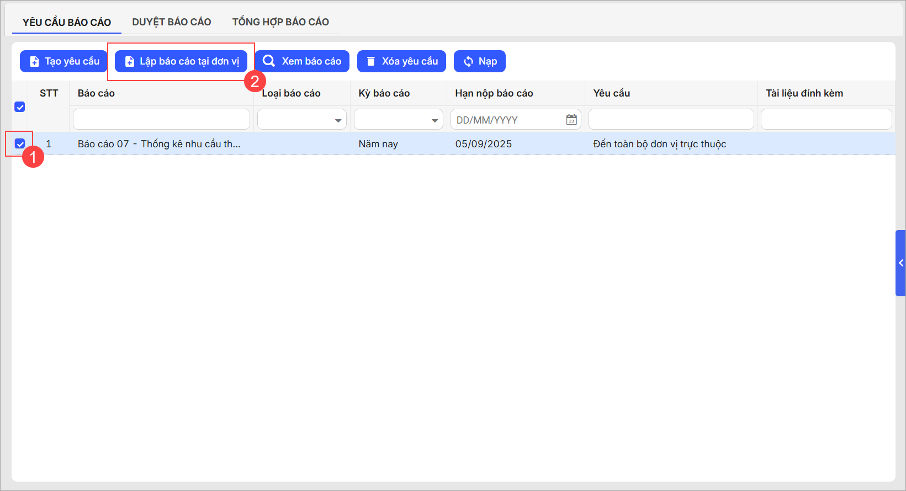Image resolution: width=906 pixels, height=491 pixels.
Task: Select the Báo cáo 07 row name
Action: pos(159,144)
